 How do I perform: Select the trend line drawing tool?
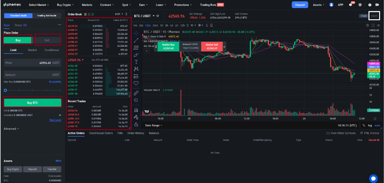[136, 41]
